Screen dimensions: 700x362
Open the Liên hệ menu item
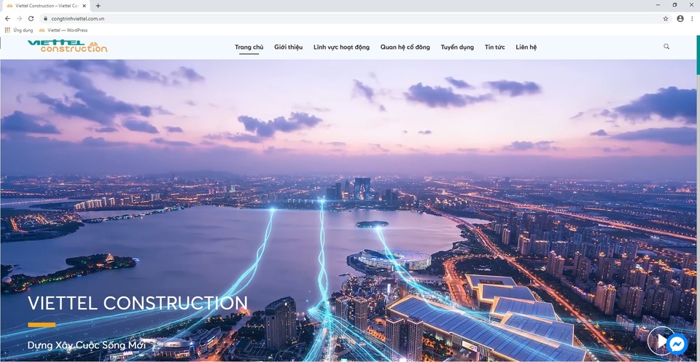[x=526, y=47]
